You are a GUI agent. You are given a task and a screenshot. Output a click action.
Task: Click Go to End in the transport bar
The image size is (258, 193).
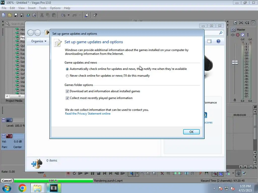pyautogui.click(x=111, y=173)
